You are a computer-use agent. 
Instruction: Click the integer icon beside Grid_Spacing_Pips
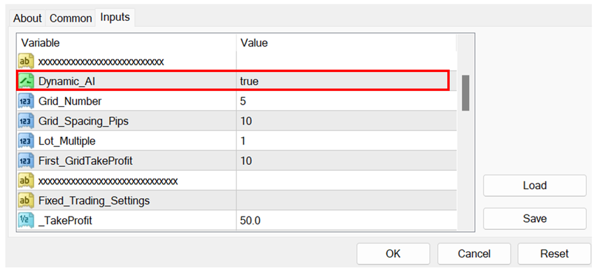point(26,121)
